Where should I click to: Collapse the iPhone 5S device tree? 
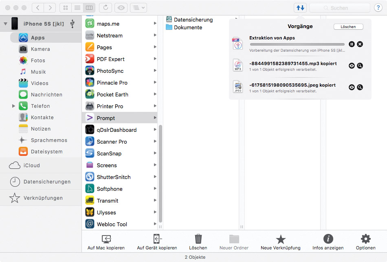[x=5, y=24]
